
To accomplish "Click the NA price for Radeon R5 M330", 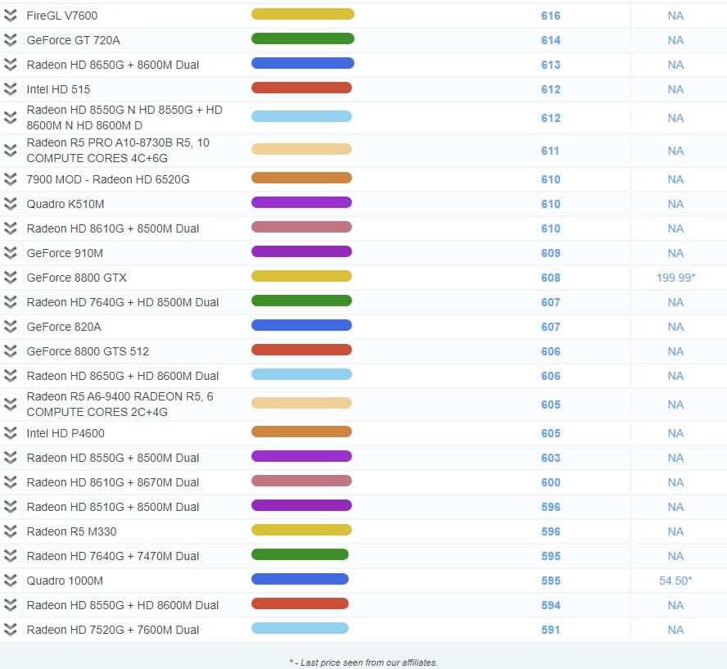I will [675, 531].
